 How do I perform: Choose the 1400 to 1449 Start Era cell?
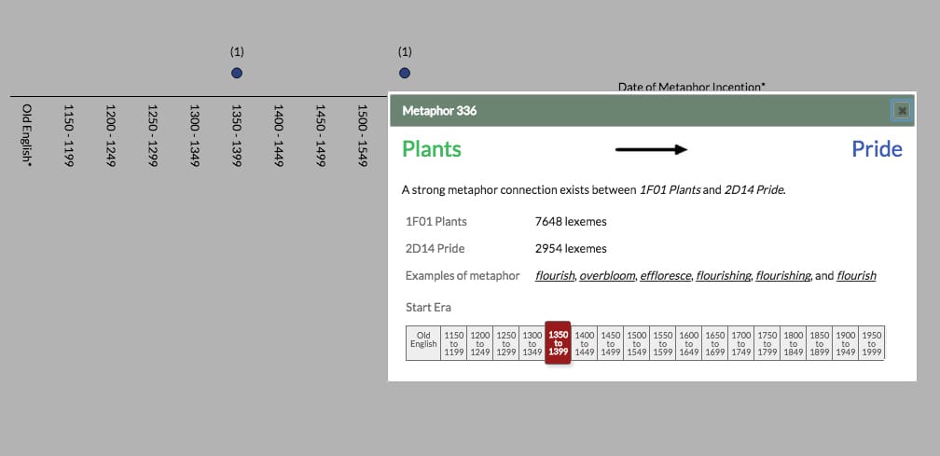point(585,343)
